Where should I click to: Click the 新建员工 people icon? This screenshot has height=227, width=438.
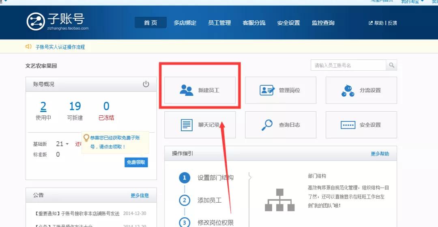click(187, 90)
